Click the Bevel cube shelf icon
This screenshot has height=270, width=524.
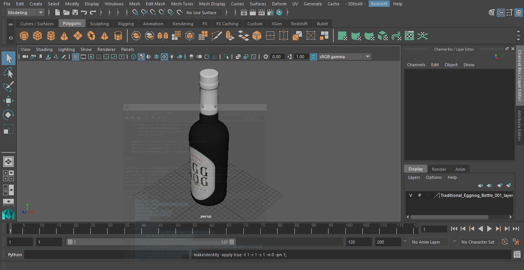(257, 36)
